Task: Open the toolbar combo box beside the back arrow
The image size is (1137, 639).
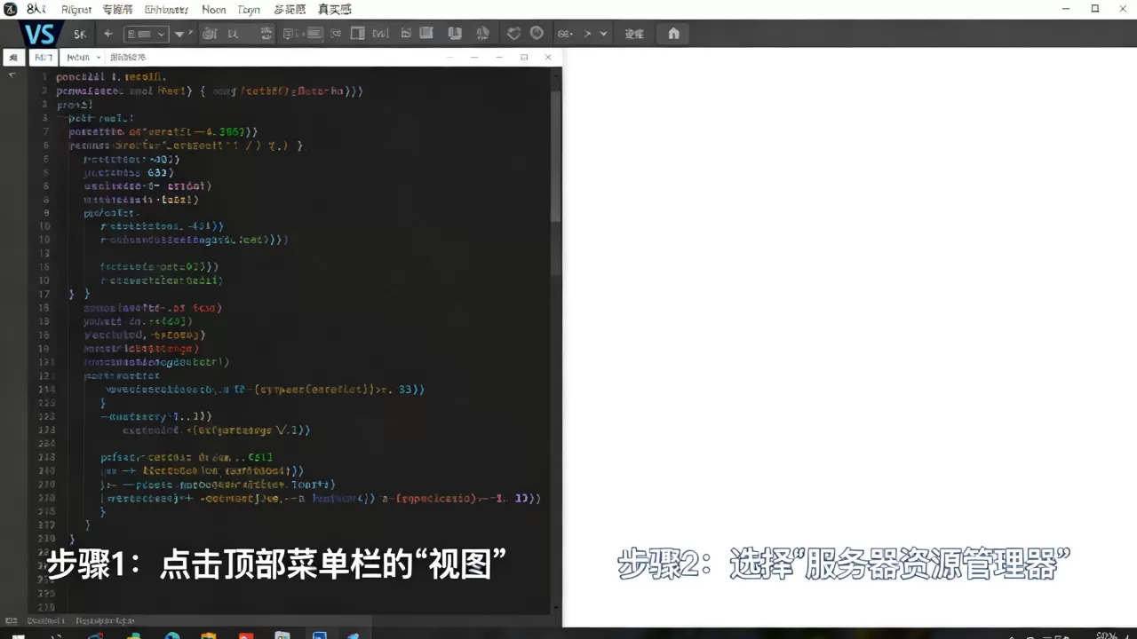Action: pyautogui.click(x=147, y=34)
